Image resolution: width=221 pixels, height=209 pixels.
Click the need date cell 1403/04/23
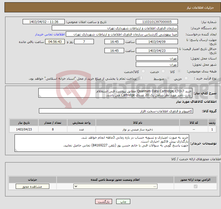[x=24, y=129]
